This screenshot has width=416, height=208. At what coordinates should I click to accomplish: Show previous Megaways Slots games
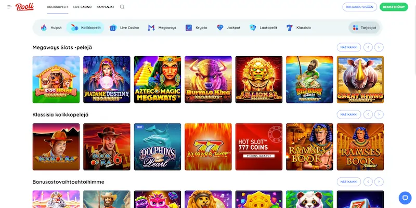coord(368,47)
